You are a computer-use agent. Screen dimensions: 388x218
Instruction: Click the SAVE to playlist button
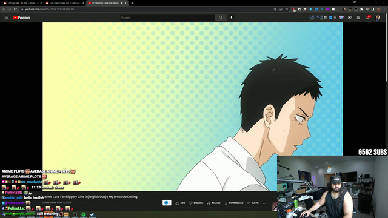click(253, 203)
